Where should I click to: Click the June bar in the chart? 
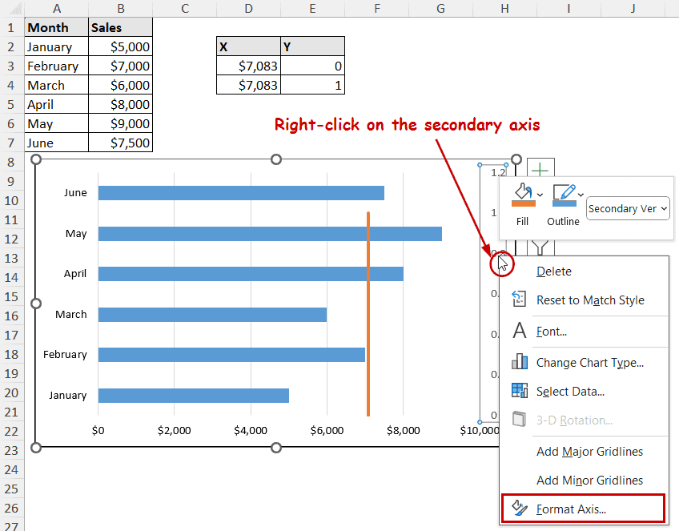(x=241, y=193)
